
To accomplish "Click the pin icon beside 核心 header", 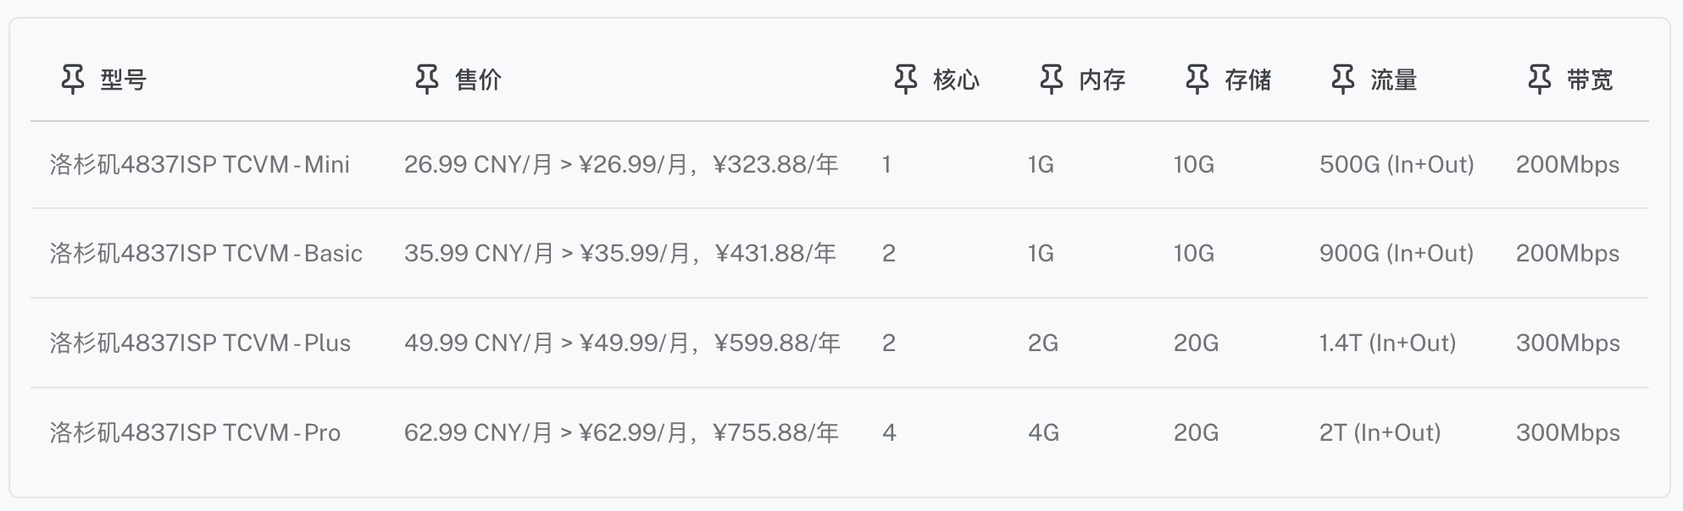I will pyautogui.click(x=905, y=80).
